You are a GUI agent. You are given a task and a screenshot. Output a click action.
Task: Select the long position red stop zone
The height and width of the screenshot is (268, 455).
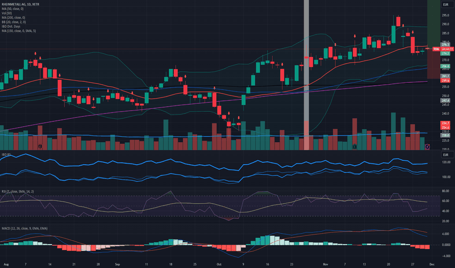click(434, 64)
